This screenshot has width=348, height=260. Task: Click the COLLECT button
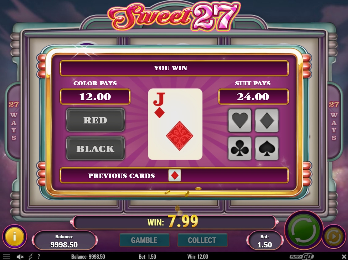[202, 240]
